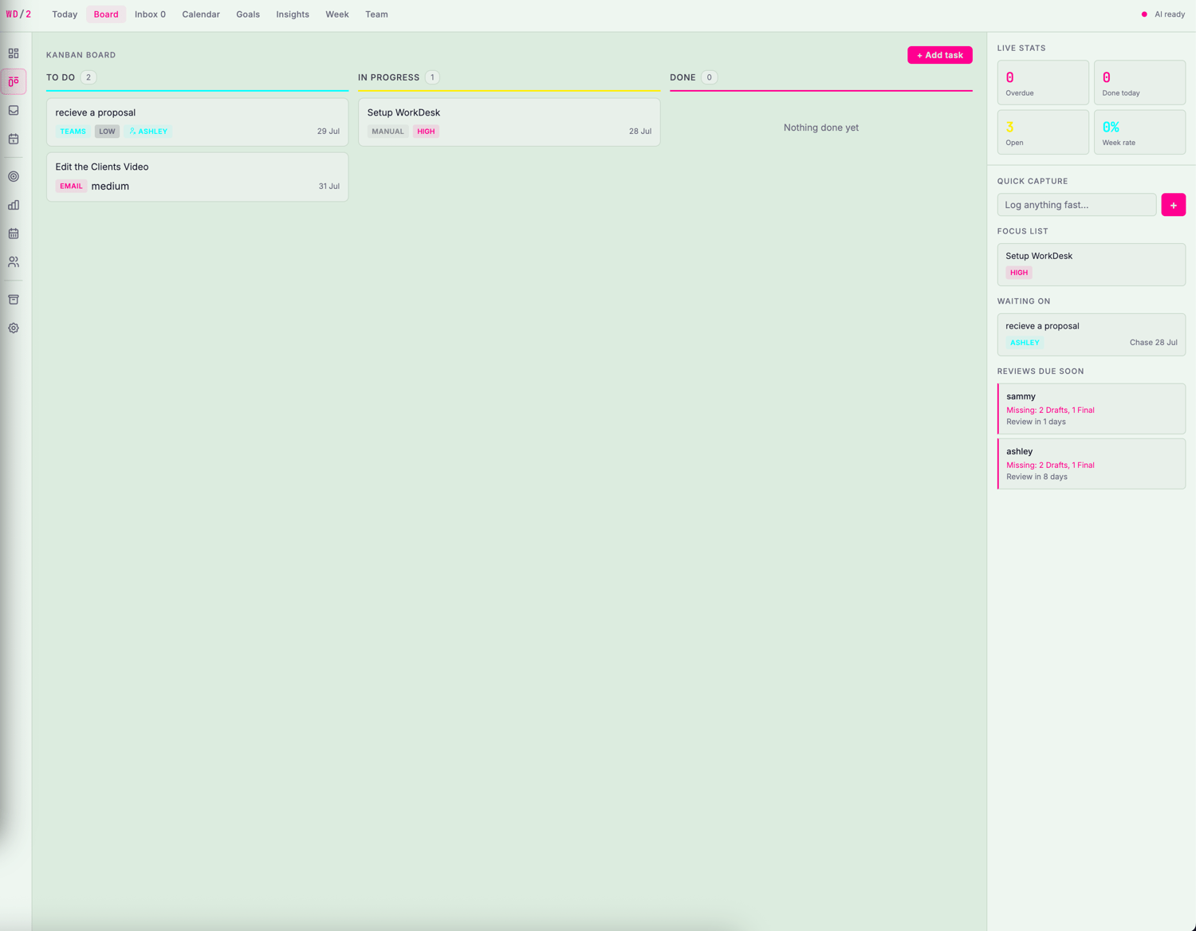Click the person icon on Ashley tag
The height and width of the screenshot is (931, 1196).
click(x=132, y=132)
